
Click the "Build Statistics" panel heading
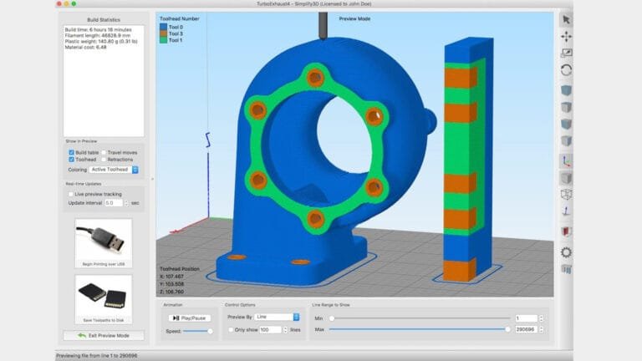point(104,20)
